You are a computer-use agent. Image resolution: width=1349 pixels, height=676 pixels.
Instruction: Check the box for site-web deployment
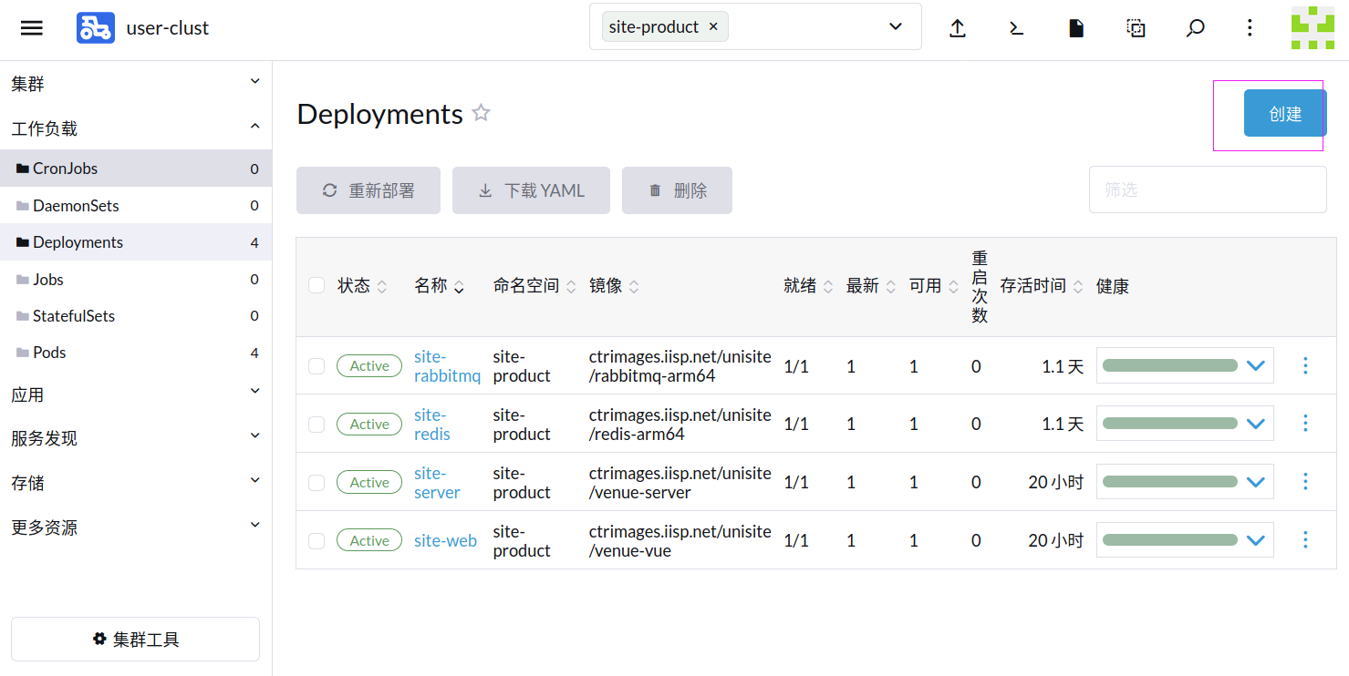(316, 541)
